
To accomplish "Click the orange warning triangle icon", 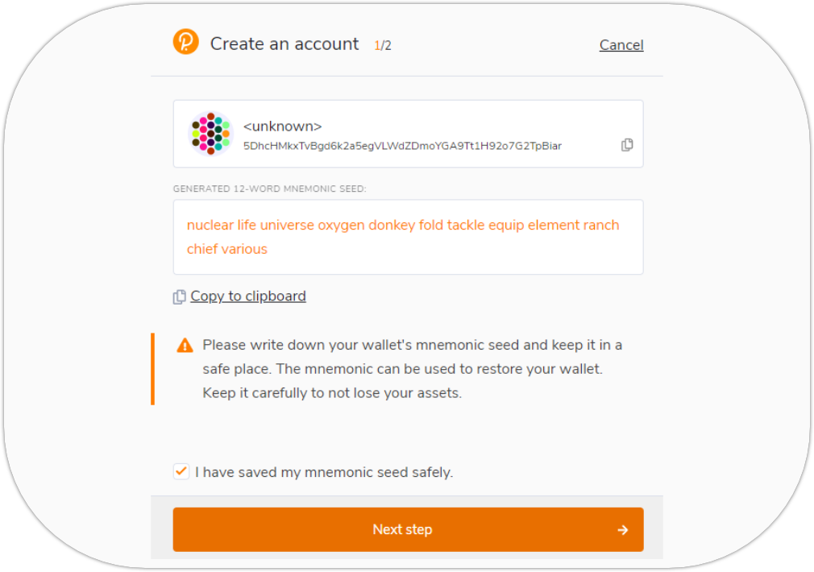I will (185, 346).
